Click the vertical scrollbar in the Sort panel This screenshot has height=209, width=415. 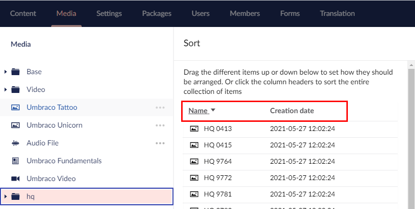coord(411,135)
